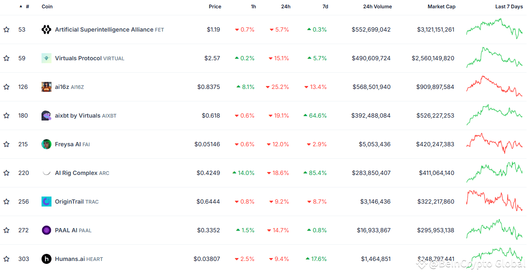Click OriginTrail market cap $322,217,860

tap(436, 202)
